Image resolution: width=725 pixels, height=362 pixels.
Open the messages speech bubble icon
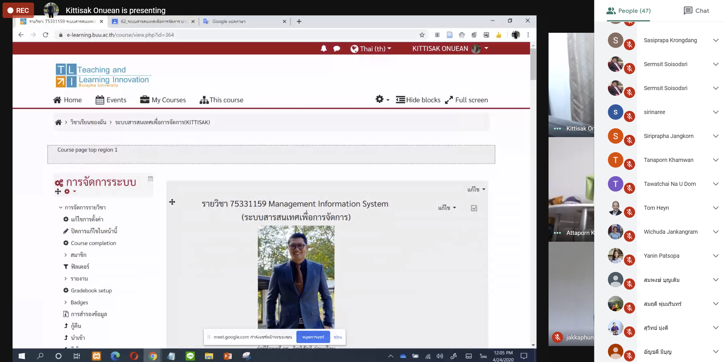tap(336, 49)
